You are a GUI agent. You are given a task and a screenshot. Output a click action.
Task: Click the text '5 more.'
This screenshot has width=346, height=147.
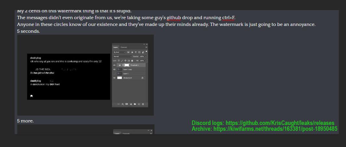(25, 121)
